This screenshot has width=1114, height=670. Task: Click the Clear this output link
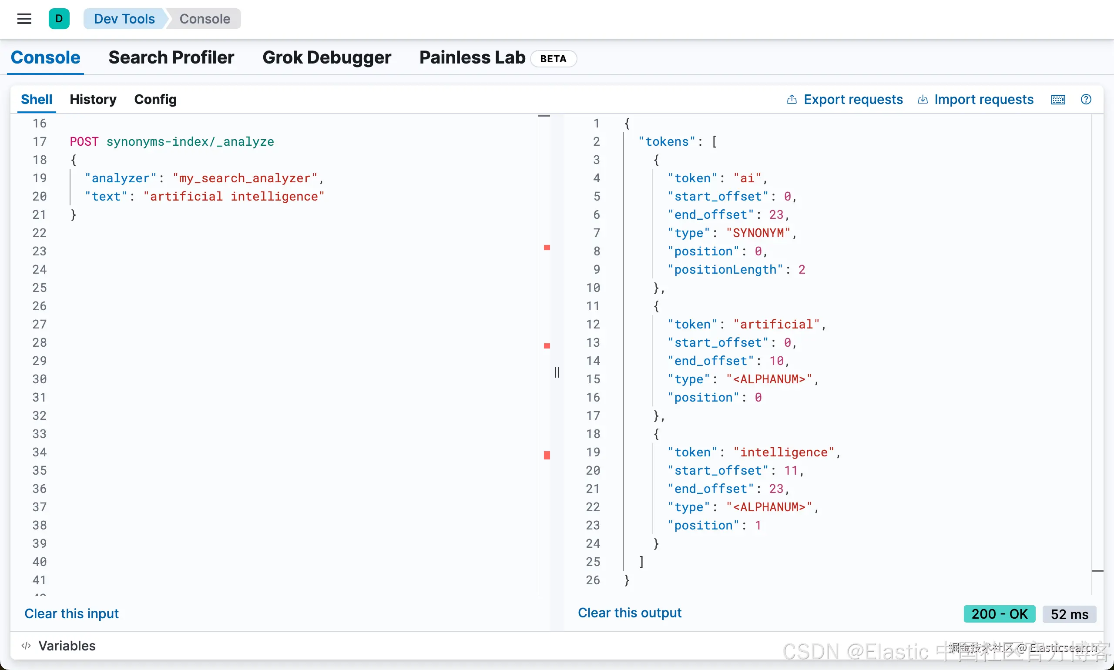(x=630, y=613)
